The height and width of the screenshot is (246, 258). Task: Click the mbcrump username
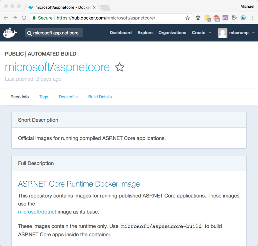click(x=239, y=33)
